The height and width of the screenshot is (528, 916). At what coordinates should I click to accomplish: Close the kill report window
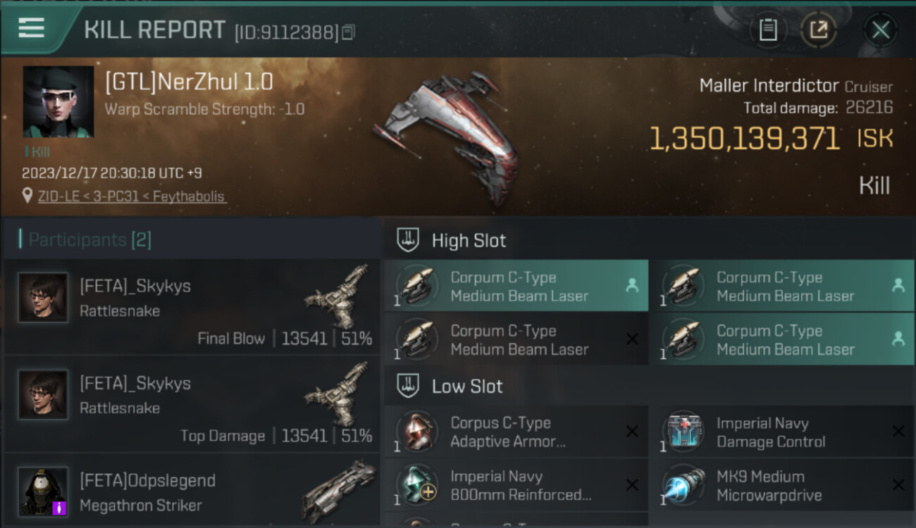click(880, 30)
